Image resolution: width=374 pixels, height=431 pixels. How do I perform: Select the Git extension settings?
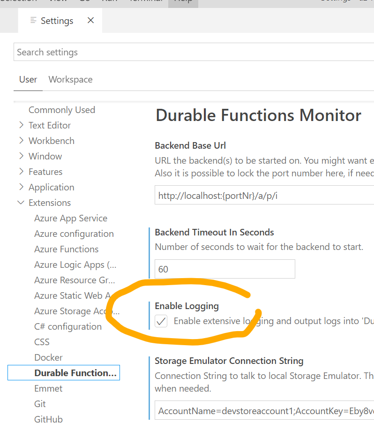point(40,404)
